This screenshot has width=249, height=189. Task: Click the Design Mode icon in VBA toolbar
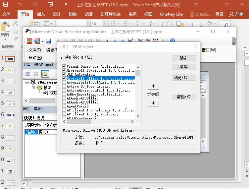click(130, 40)
